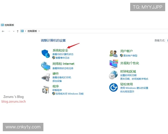
Task: Click the Control Panel title bar icon
Action: (2, 25)
